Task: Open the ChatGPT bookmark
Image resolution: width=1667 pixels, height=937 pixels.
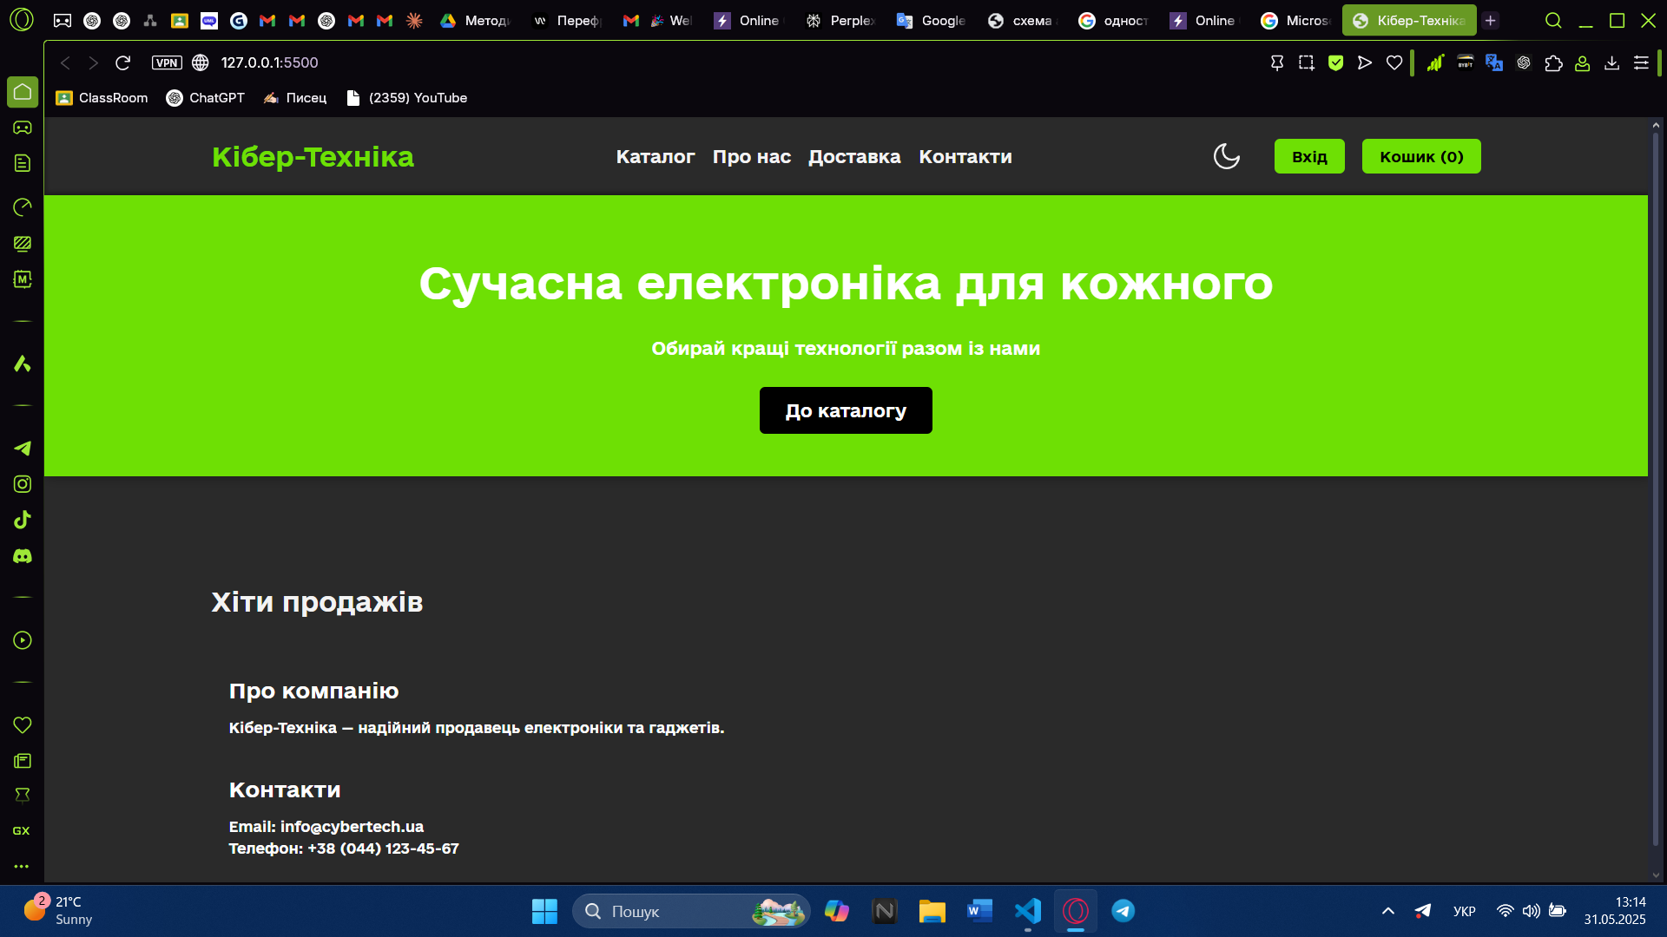Action: click(205, 98)
